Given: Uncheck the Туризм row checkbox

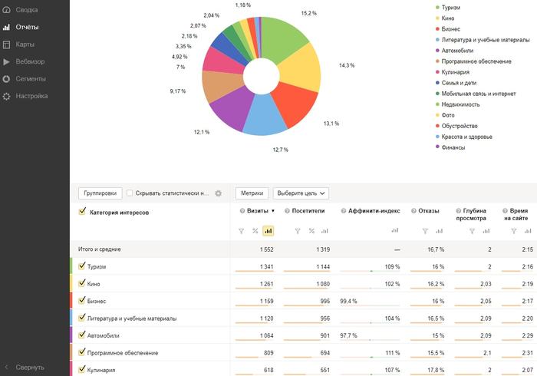Looking at the screenshot, I should tap(81, 266).
